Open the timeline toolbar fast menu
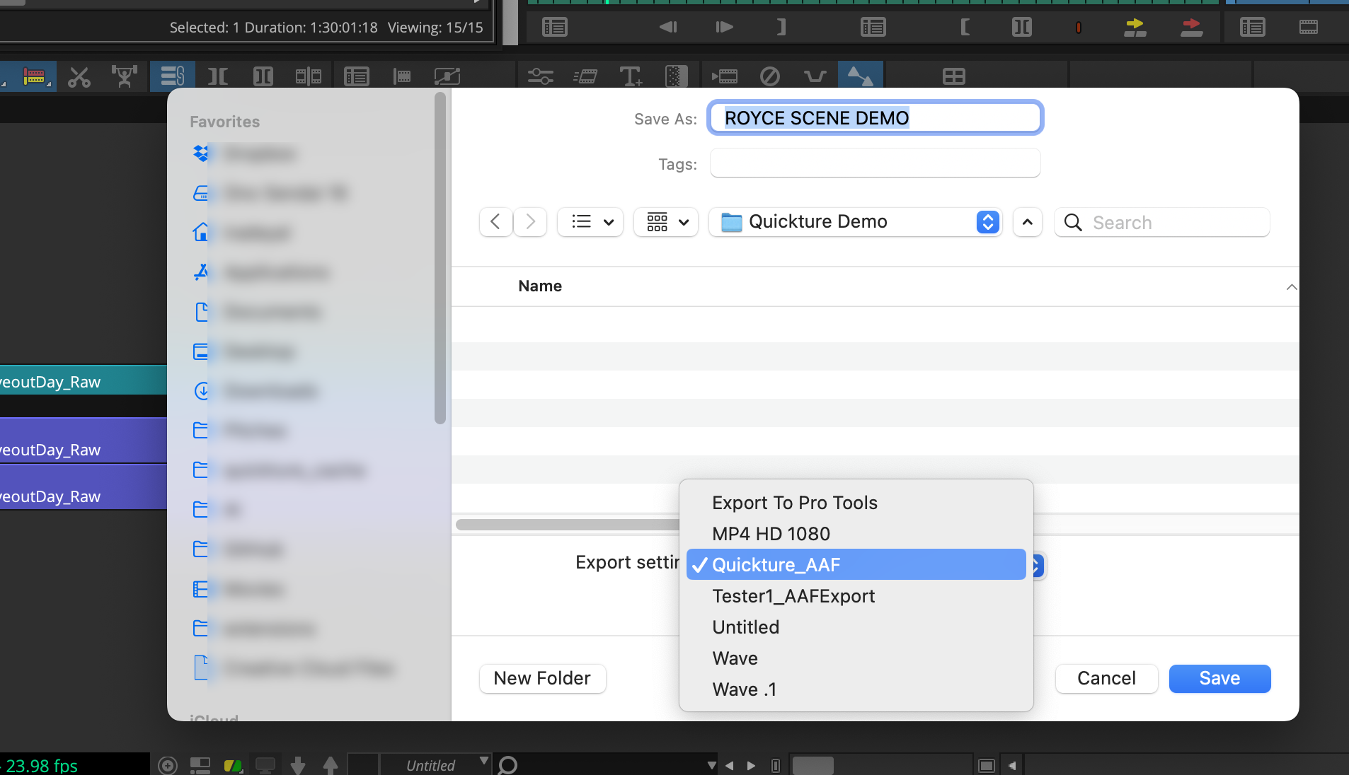1349x775 pixels. pyautogui.click(x=356, y=76)
